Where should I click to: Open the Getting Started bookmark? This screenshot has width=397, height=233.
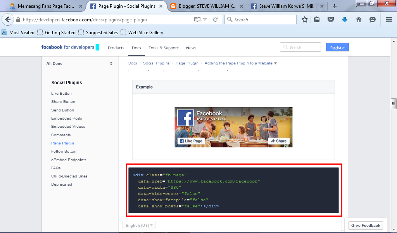[x=57, y=33]
